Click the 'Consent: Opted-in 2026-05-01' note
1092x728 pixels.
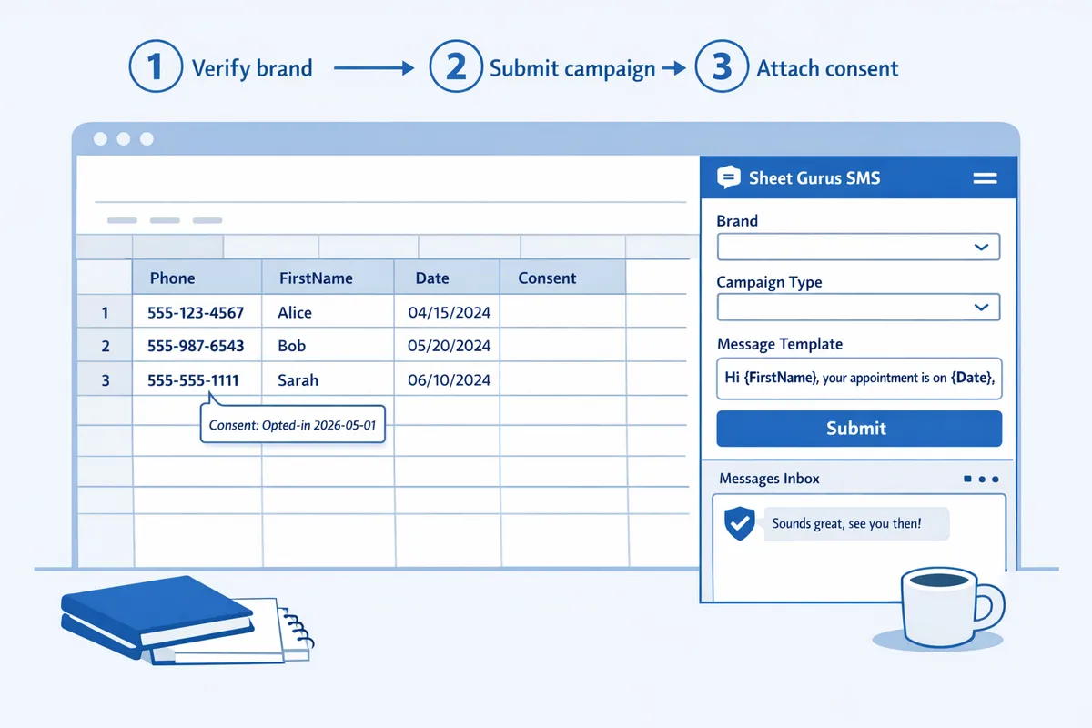[x=292, y=424]
